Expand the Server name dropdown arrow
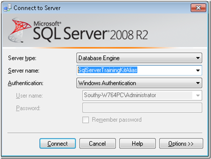The image size is (211, 159). 198,70
